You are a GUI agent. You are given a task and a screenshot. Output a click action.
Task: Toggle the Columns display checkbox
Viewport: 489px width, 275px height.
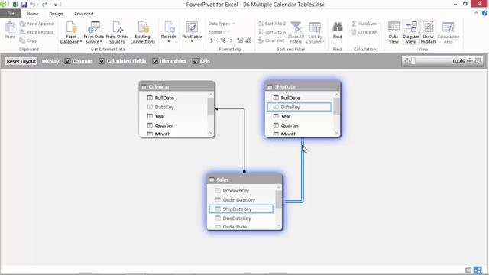click(68, 61)
